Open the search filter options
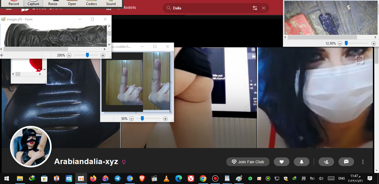This screenshot has height=184, width=379. (255, 8)
